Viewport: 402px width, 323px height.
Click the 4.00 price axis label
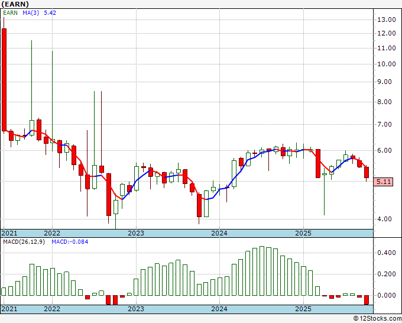(x=385, y=219)
